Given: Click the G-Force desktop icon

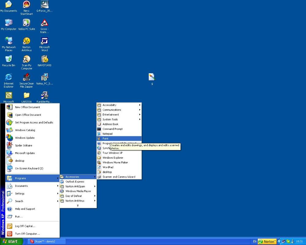Looking at the screenshot, I should click(x=44, y=6).
